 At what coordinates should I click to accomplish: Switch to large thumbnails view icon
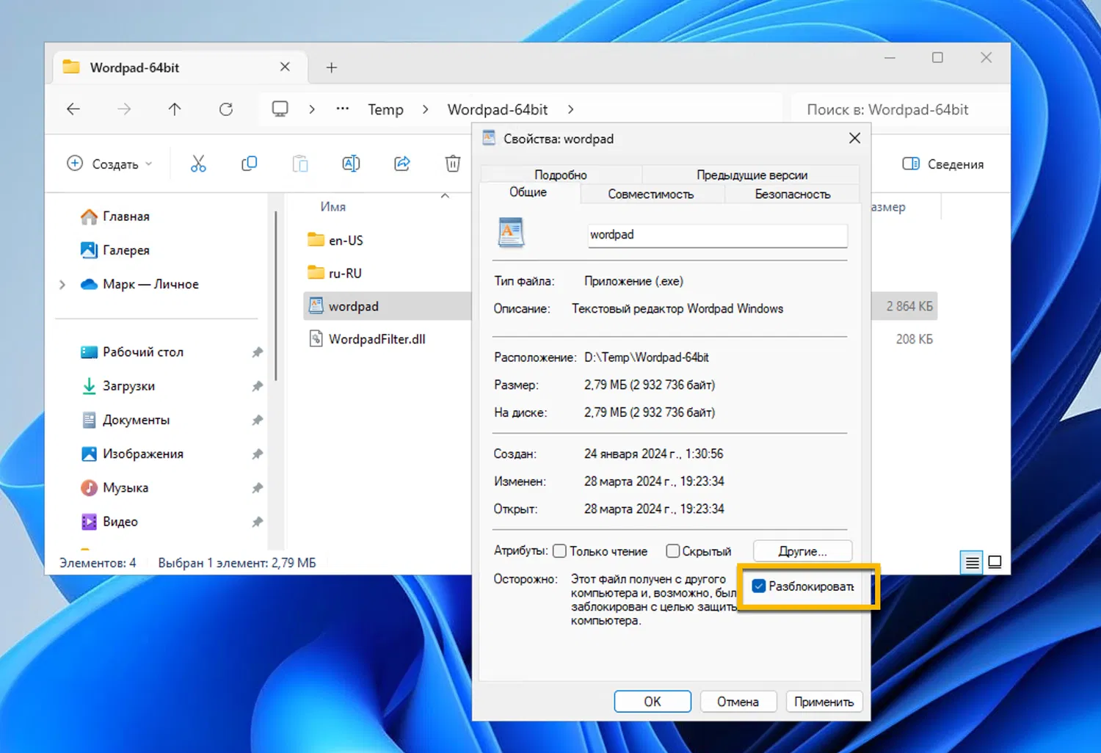pos(995,562)
